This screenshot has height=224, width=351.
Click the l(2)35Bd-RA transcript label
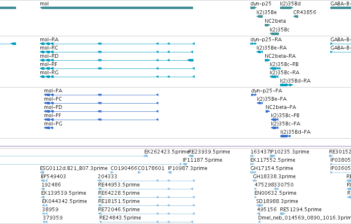pos(295,81)
